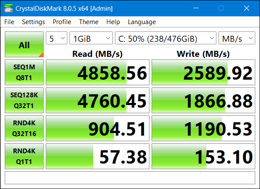Start the SEQ1M Q8T1 test

[24, 72]
